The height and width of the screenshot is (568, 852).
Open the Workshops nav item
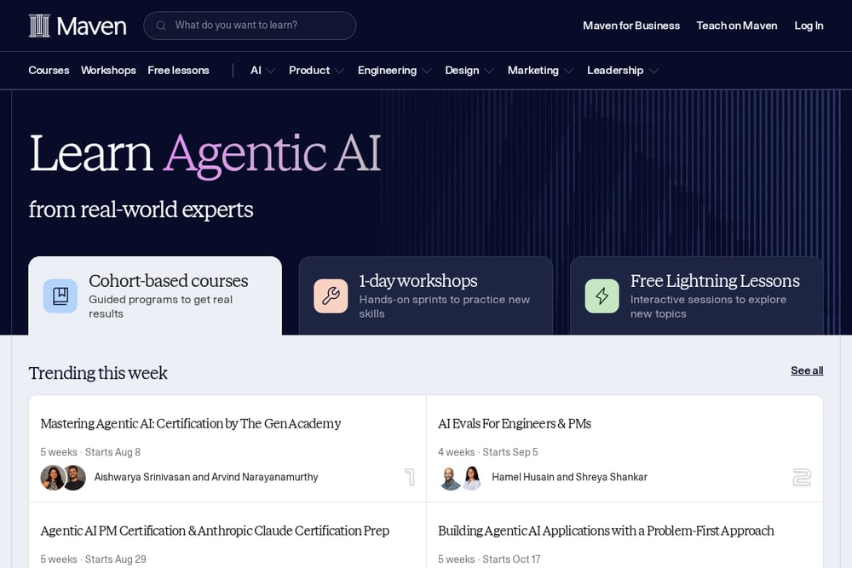[108, 71]
